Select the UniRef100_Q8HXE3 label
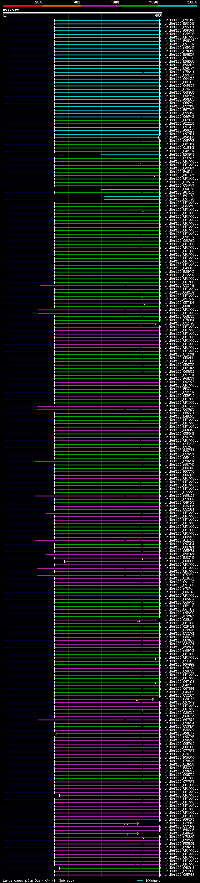This screenshot has width=200, height=883. click(x=179, y=306)
